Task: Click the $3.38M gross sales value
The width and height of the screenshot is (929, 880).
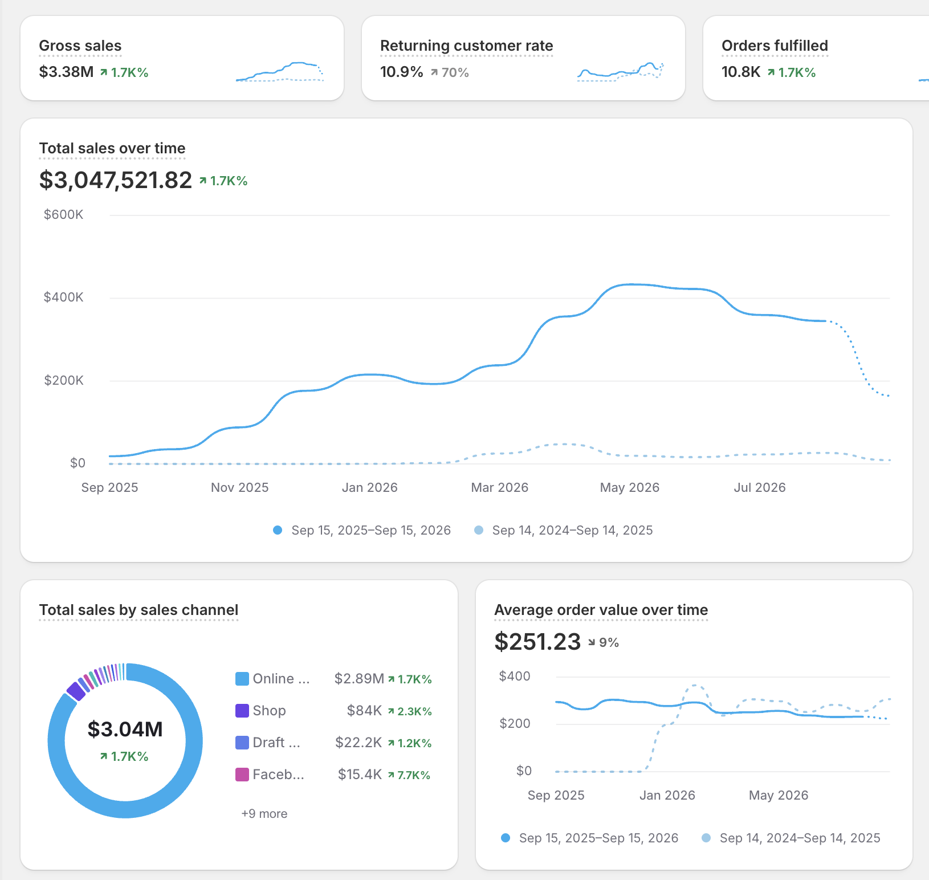Action: (x=66, y=72)
